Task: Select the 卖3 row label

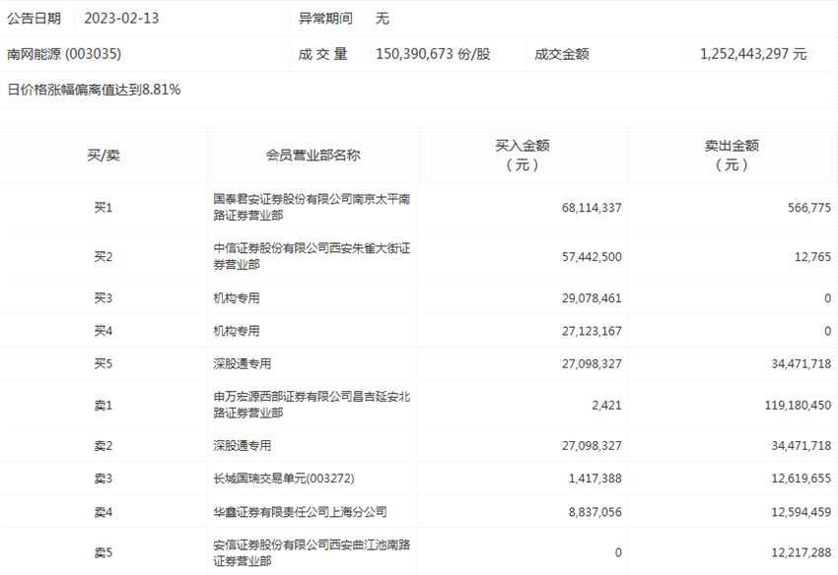Action: tap(104, 479)
